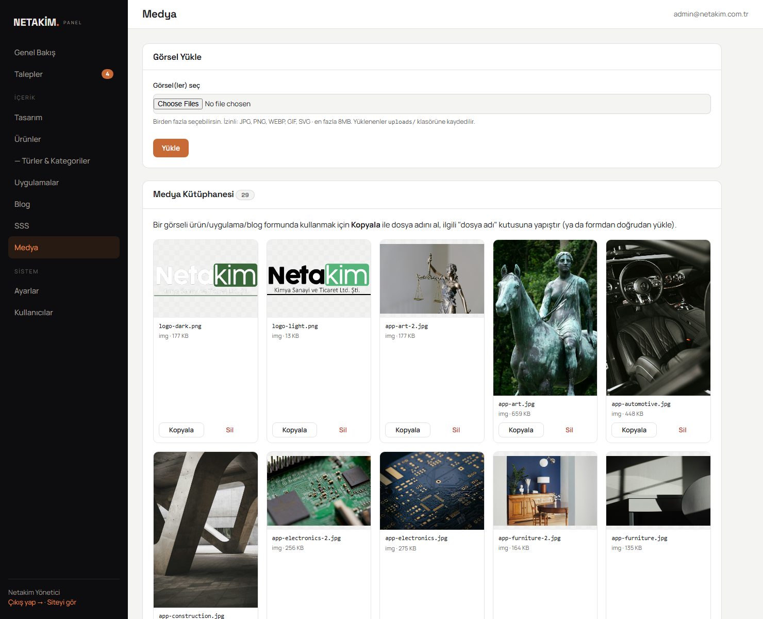
Task: Click the Choose Files button
Action: [178, 104]
